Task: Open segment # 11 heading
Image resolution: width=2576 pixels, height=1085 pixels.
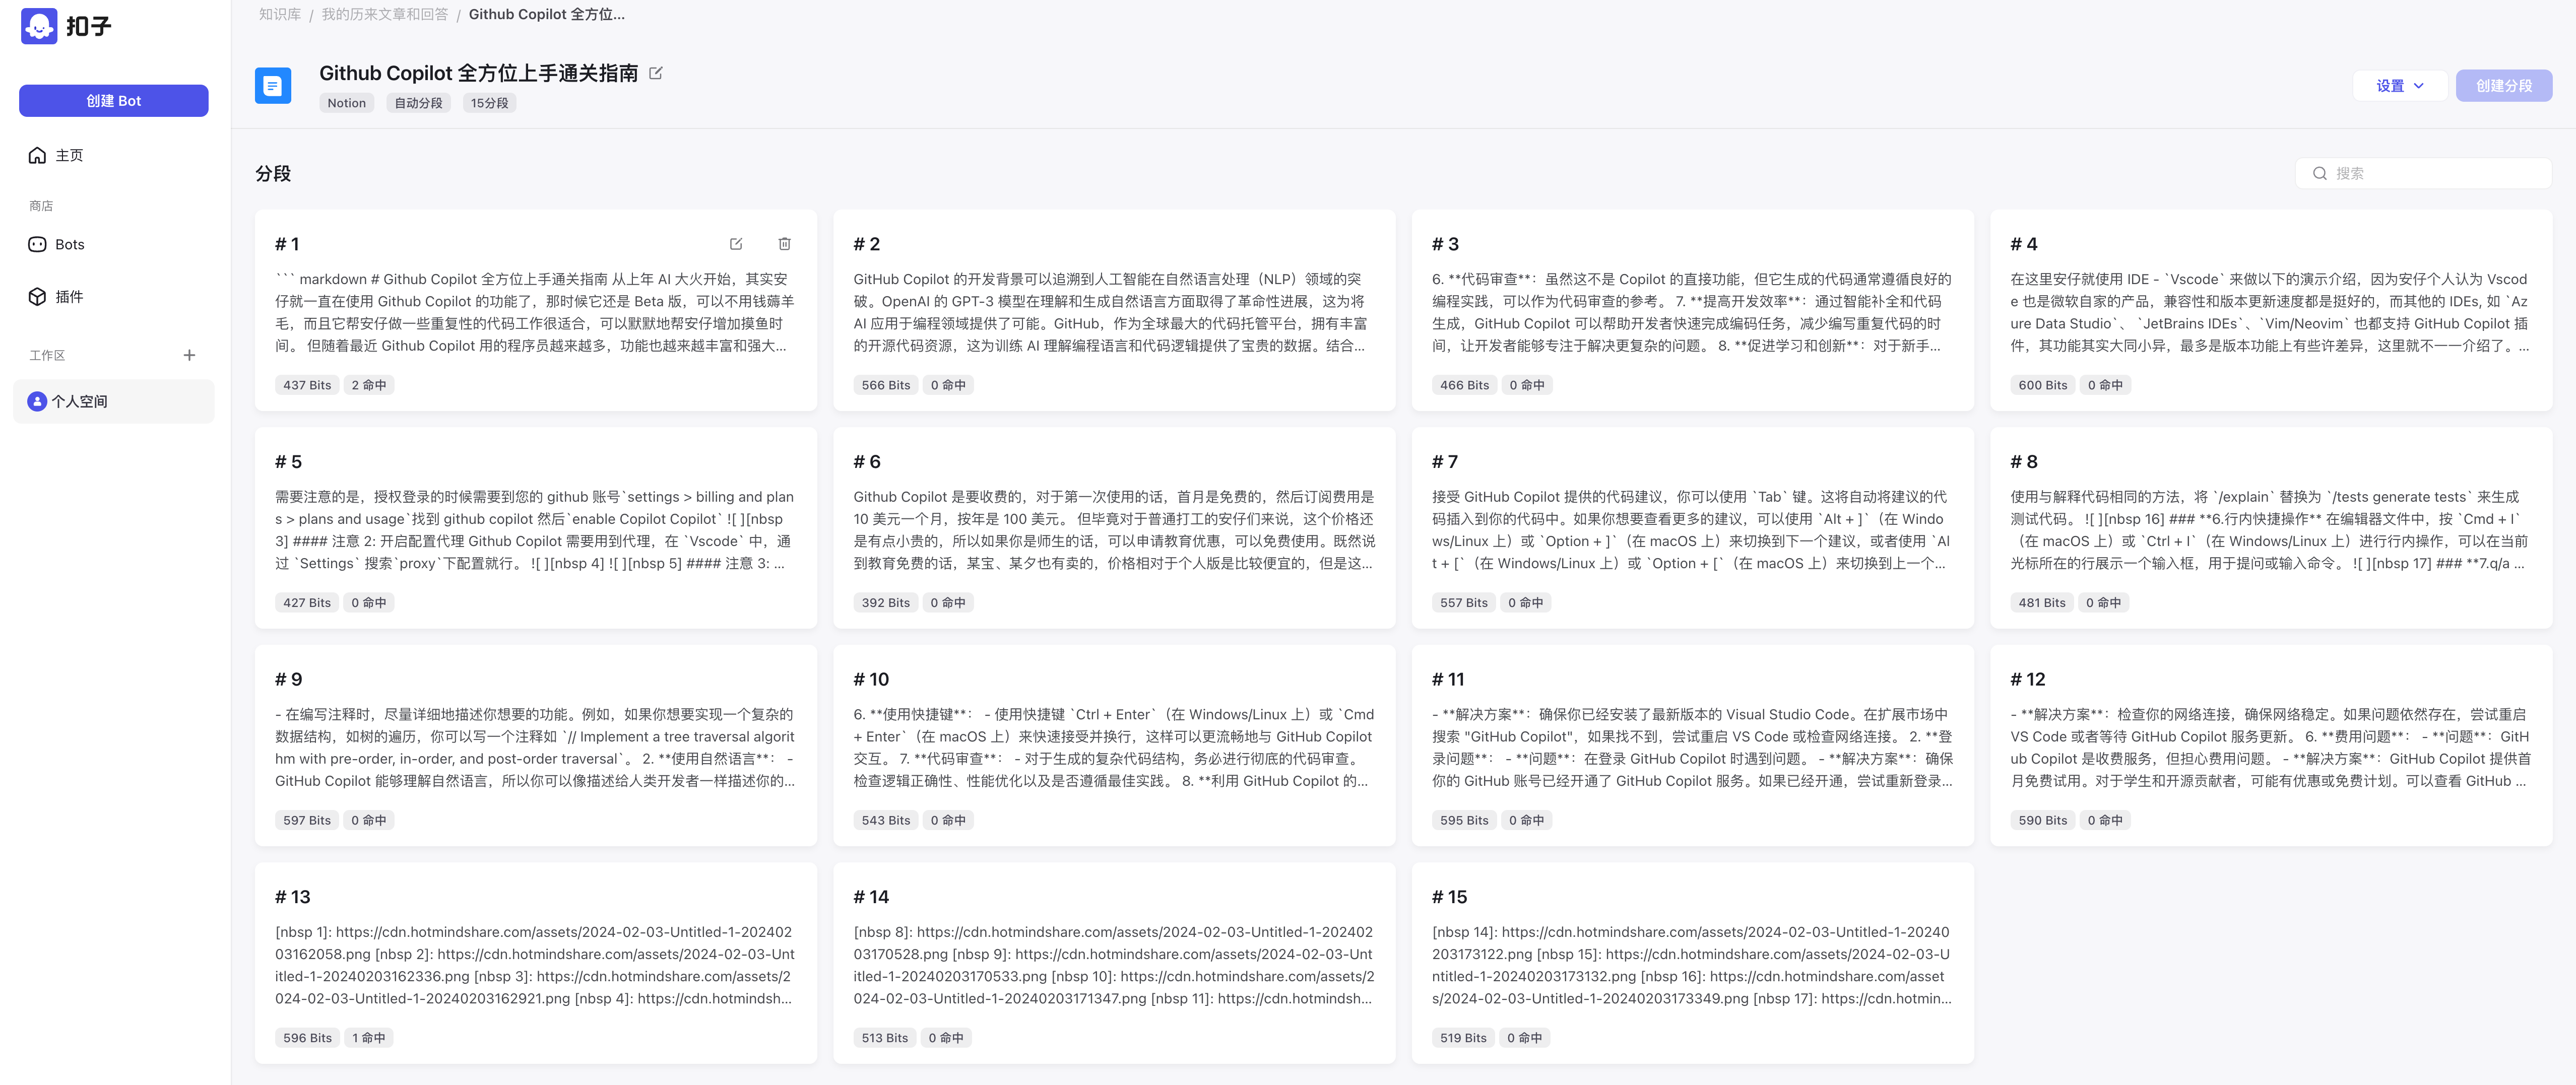Action: [1448, 680]
